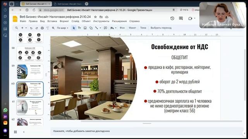Print the presentation
The height and width of the screenshot is (139, 248).
coord(42,28)
